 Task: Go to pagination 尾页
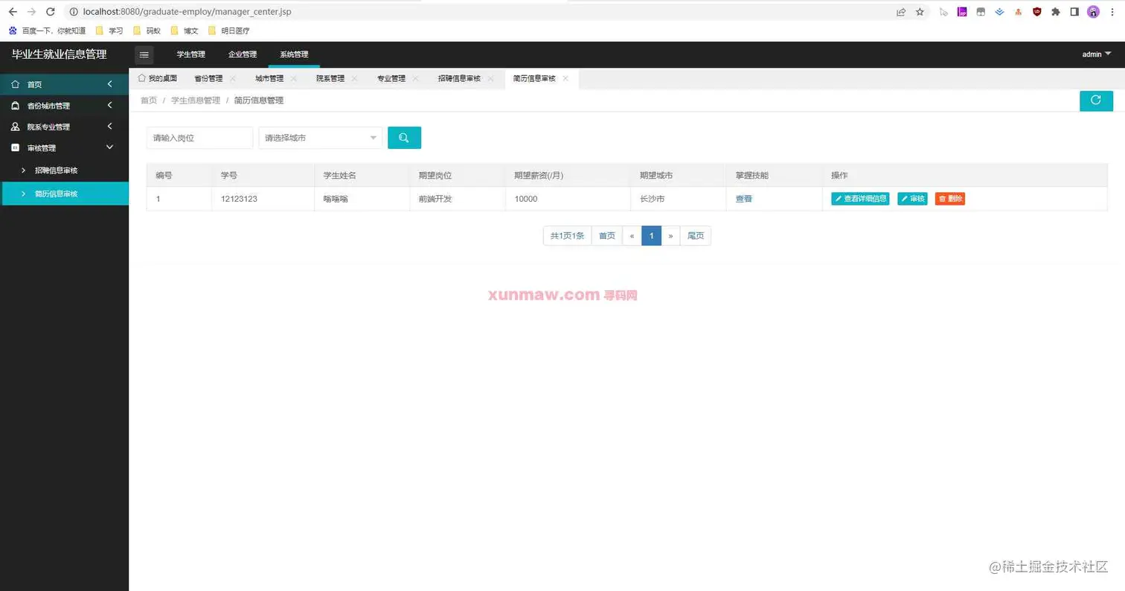click(696, 236)
